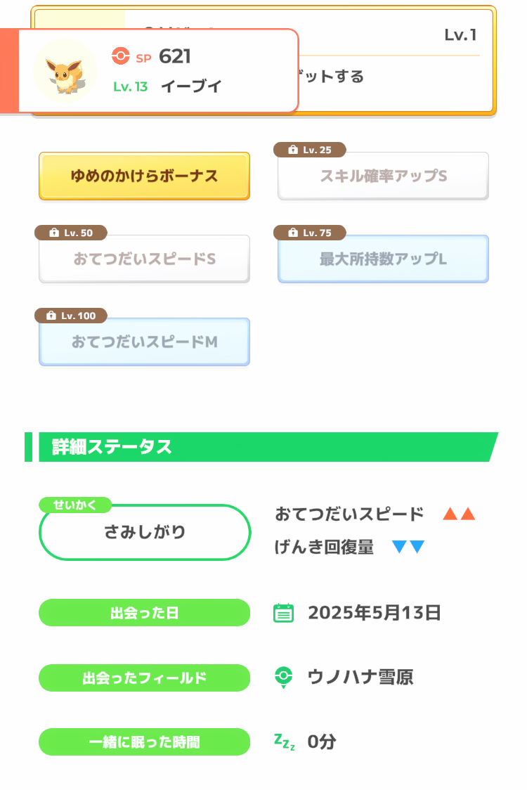Viewport: 527px width, 790px height.
Task: Click the Poké Ball SP icon
Action: (x=121, y=56)
